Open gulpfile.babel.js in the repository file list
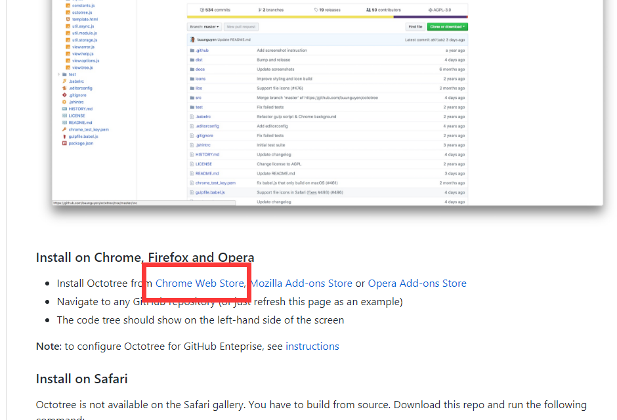The width and height of the screenshot is (617, 420). [x=210, y=192]
